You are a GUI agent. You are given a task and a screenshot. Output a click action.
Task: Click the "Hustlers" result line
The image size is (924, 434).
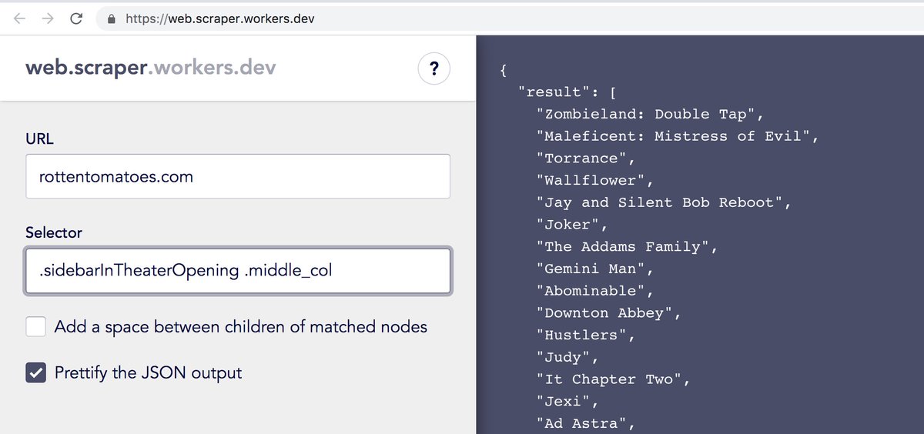[x=586, y=336]
